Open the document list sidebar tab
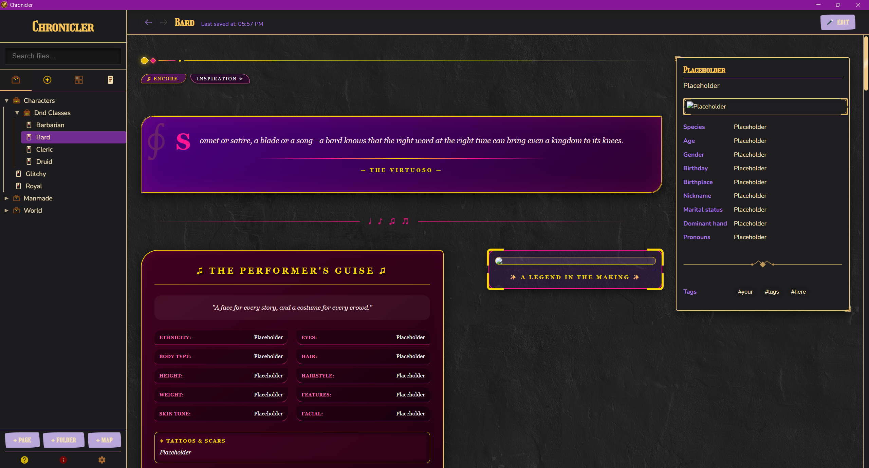Viewport: 869px width, 468px height. (x=110, y=80)
